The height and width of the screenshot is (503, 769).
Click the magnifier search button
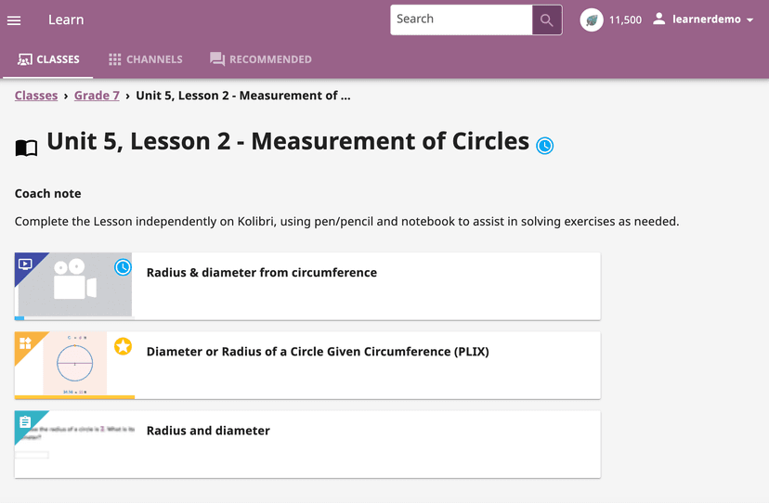tap(546, 20)
